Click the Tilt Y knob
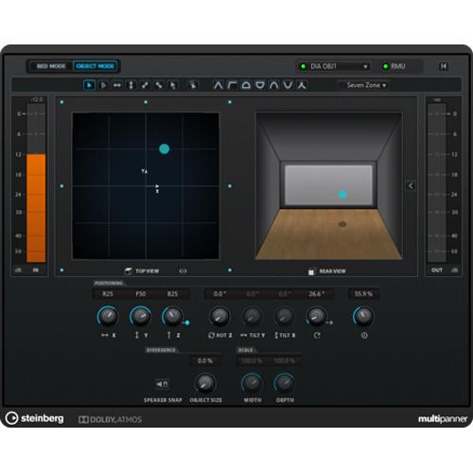The image size is (473, 473). pyautogui.click(x=253, y=316)
